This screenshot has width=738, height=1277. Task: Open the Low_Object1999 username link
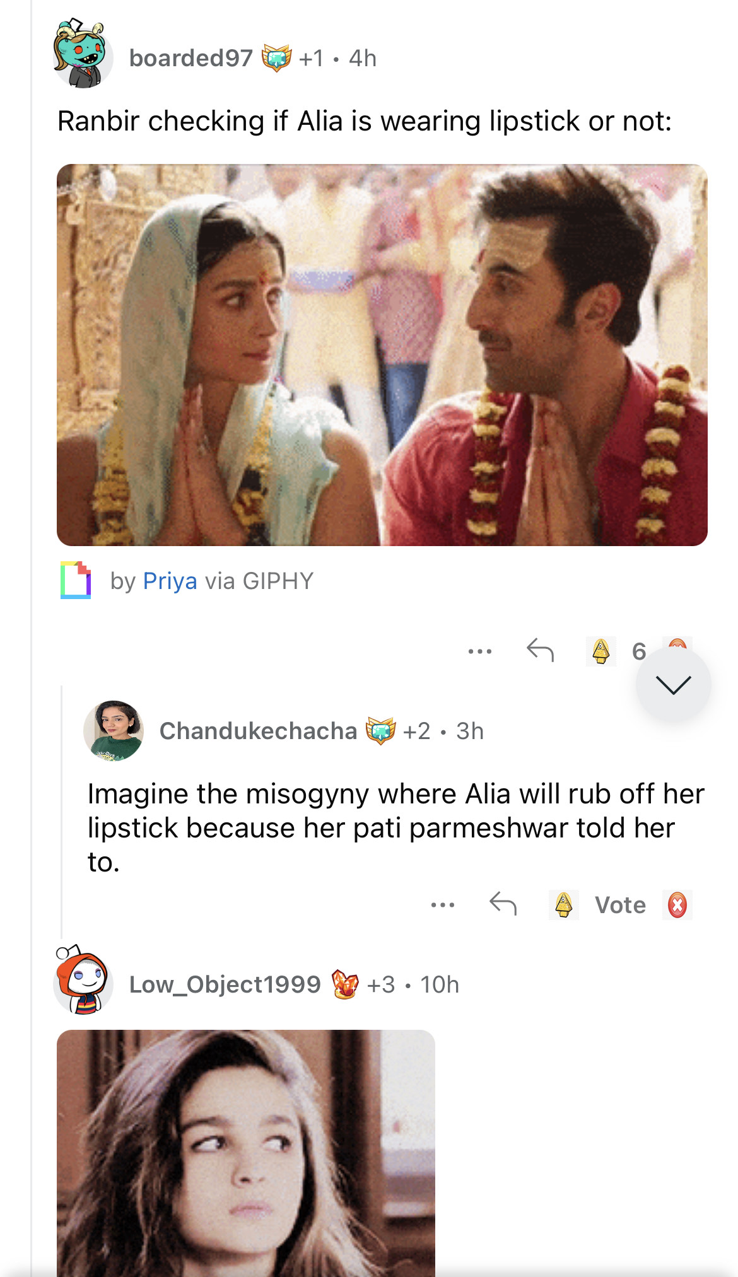(225, 984)
